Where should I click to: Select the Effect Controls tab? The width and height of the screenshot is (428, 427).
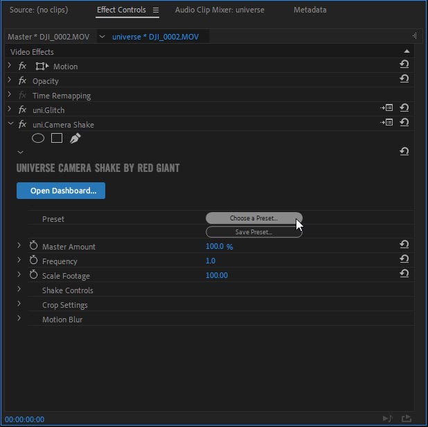coord(121,10)
